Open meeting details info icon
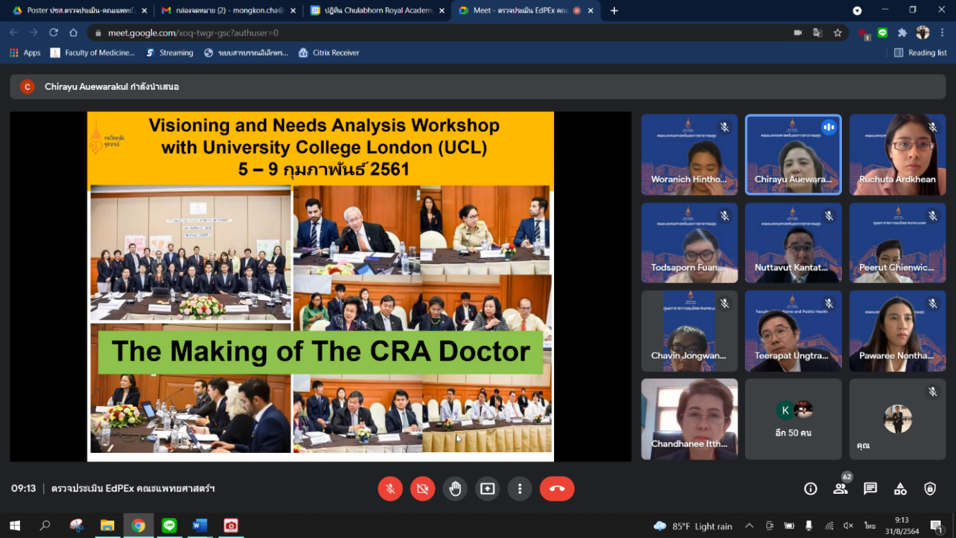The image size is (956, 538). [811, 489]
